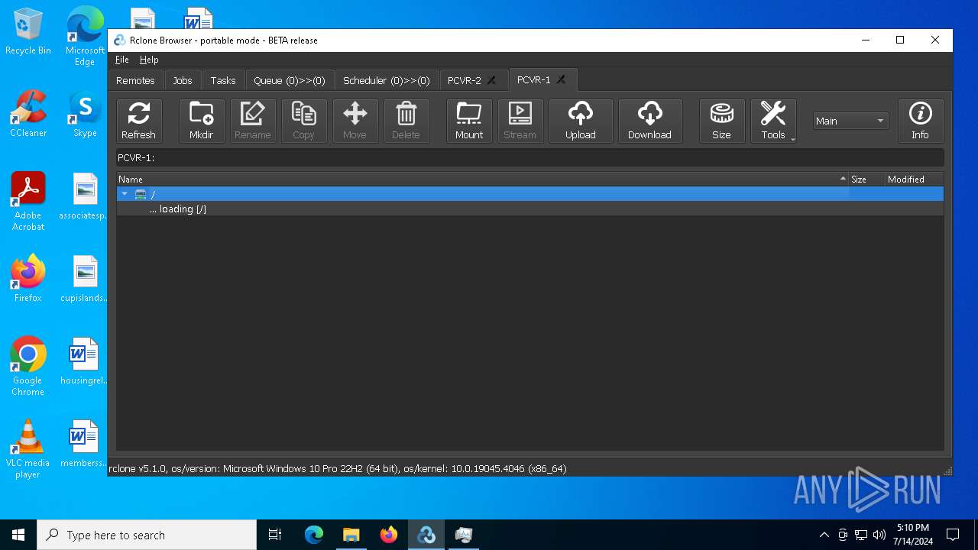Open CCleaner desktop shortcut

point(28,115)
